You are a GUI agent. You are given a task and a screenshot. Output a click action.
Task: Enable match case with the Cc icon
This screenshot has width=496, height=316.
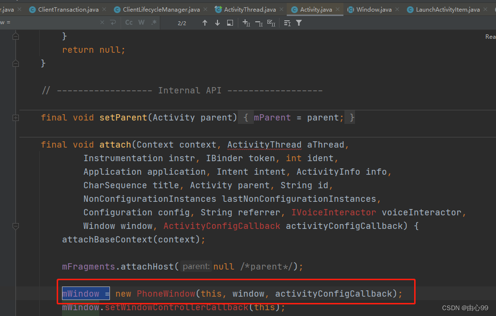click(129, 22)
